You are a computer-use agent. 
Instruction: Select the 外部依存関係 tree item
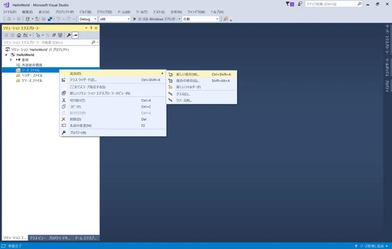[x=32, y=65]
